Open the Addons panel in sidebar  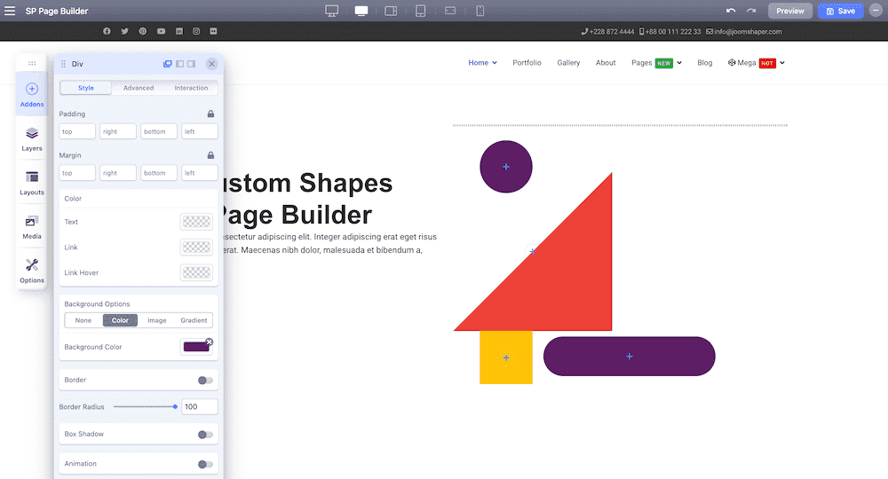click(32, 94)
